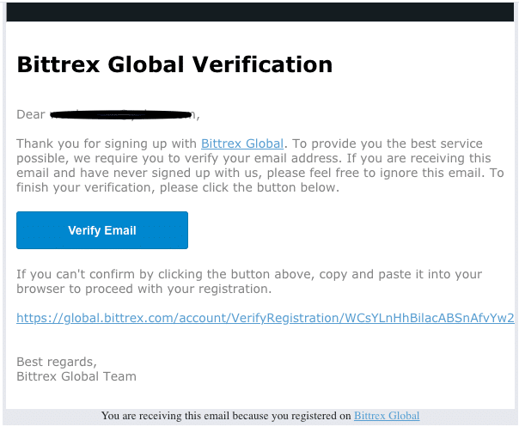The width and height of the screenshot is (519, 427).
Task: Click the Best regards closing line
Action: click(57, 362)
